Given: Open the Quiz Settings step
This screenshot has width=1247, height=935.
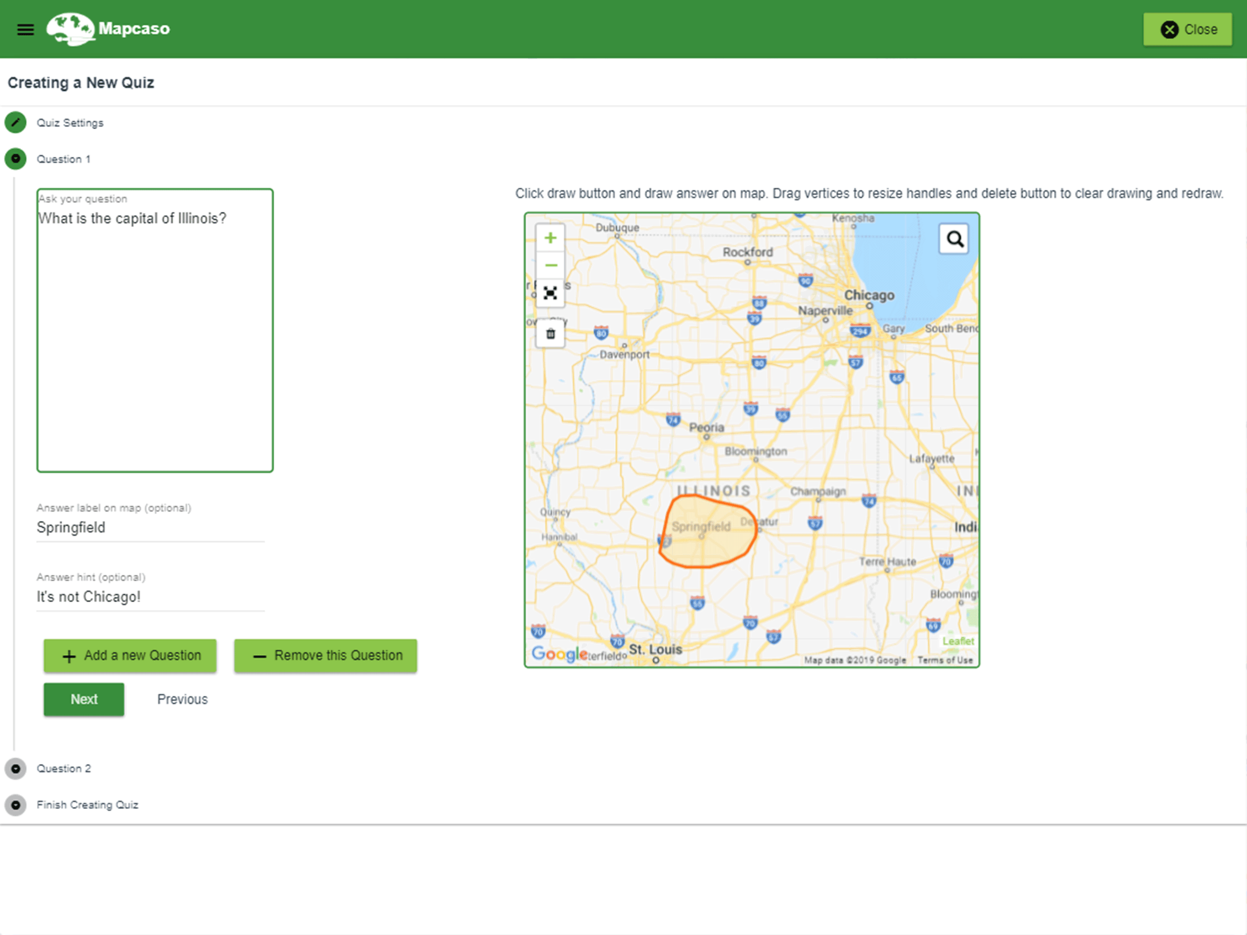Looking at the screenshot, I should click(70, 123).
